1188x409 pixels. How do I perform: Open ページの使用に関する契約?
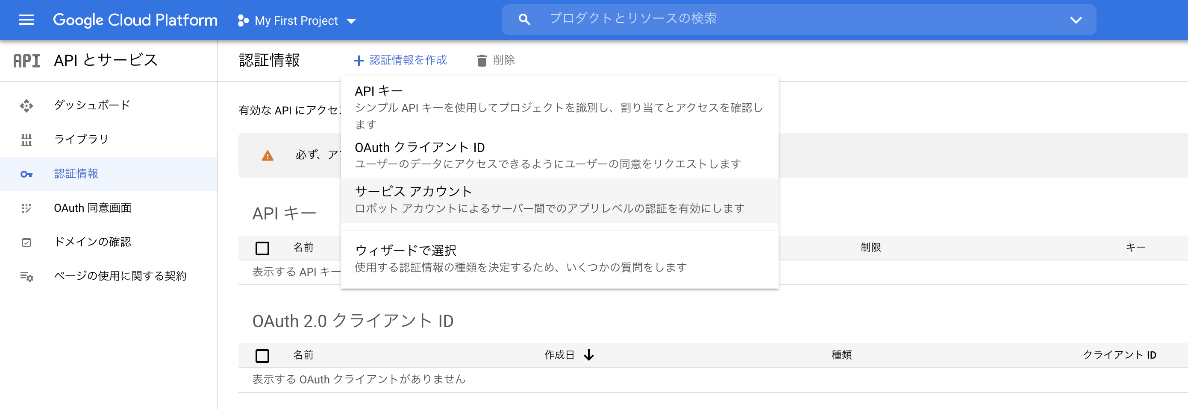tap(121, 276)
